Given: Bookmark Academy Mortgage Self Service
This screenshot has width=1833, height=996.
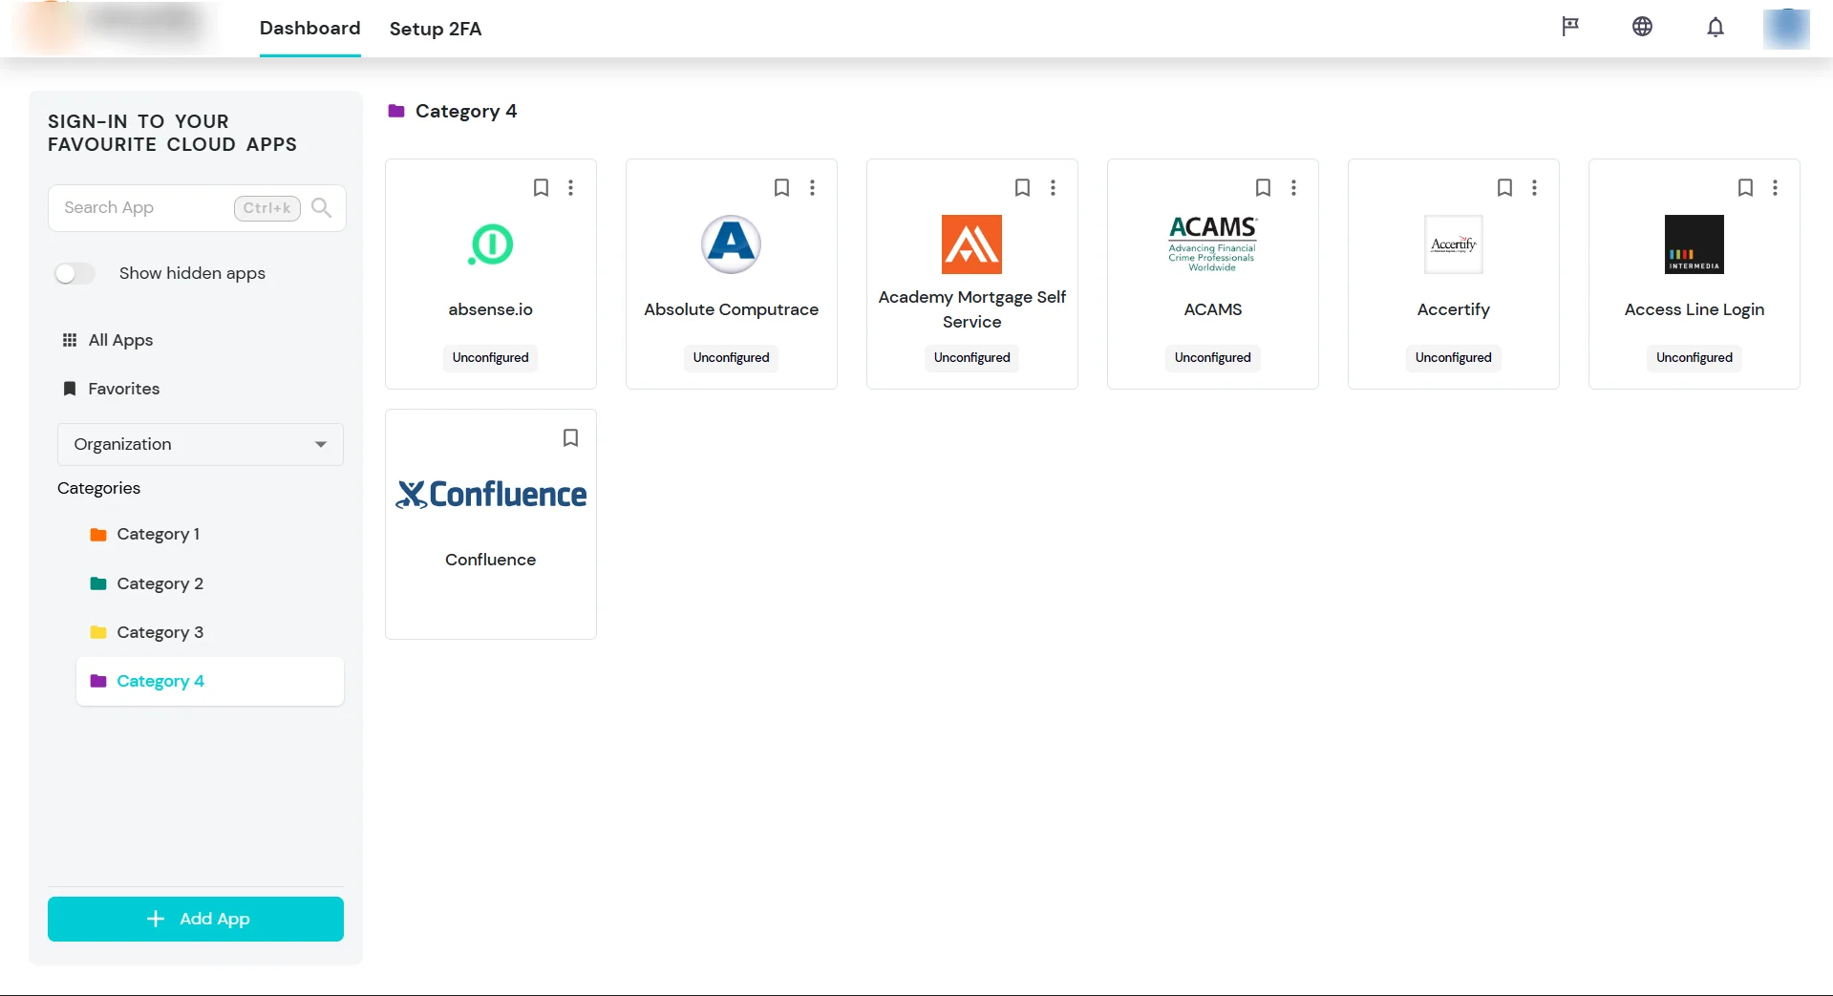Looking at the screenshot, I should [x=1022, y=188].
